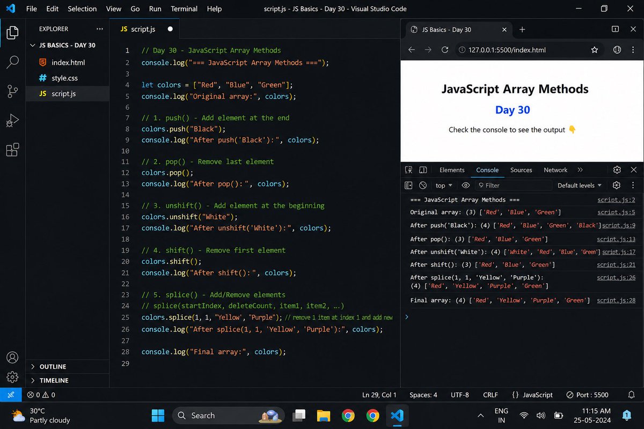644x429 pixels.
Task: Open the Selection menu
Action: [82, 9]
